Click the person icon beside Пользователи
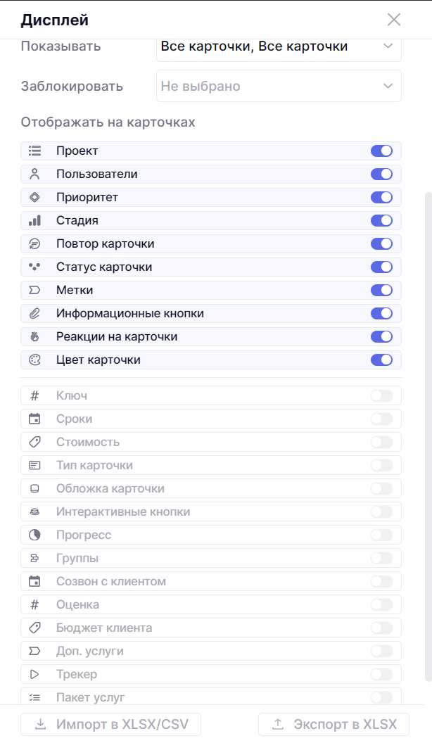The image size is (432, 743). [35, 174]
